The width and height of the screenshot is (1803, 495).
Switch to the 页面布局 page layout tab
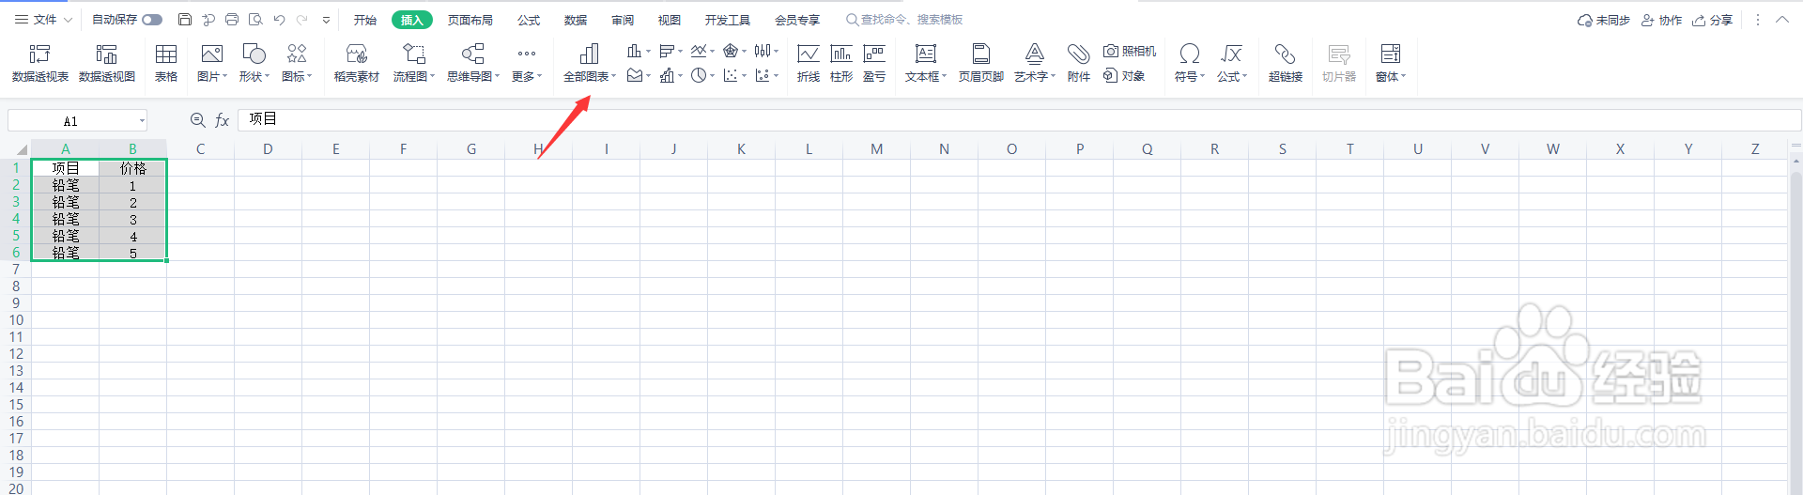point(470,20)
